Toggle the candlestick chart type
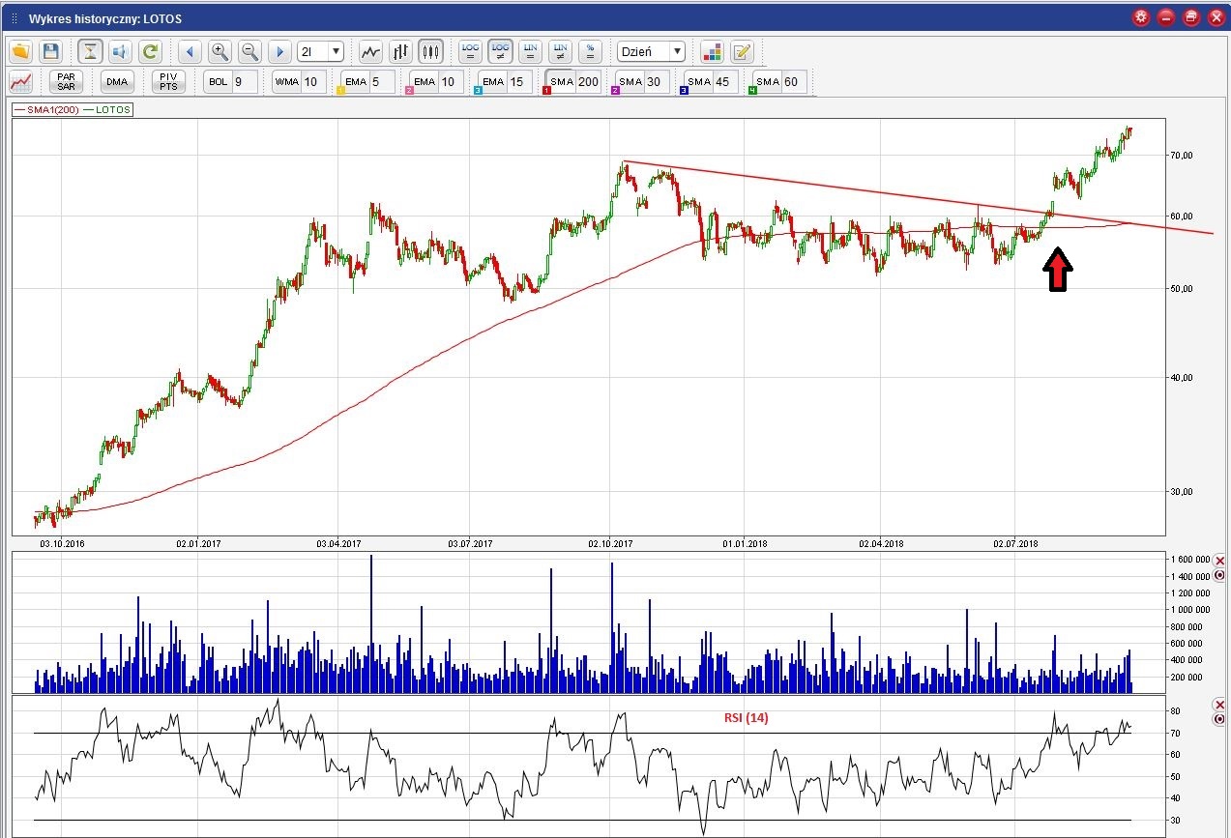The image size is (1231, 838). (x=430, y=51)
